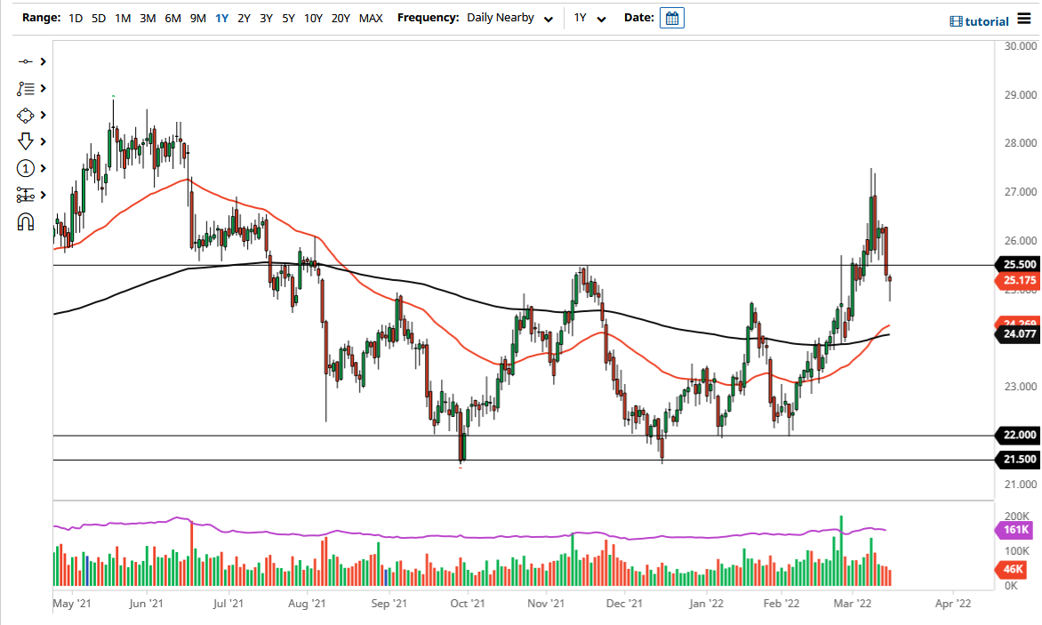
Task: Click the 100K volume axis label
Action: pyautogui.click(x=1017, y=551)
